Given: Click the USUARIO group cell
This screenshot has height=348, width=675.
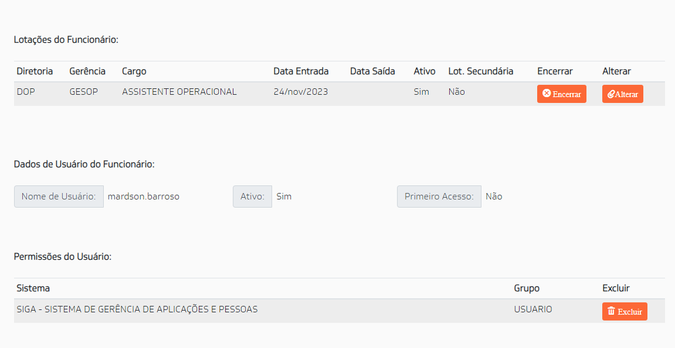Looking at the screenshot, I should 533,309.
